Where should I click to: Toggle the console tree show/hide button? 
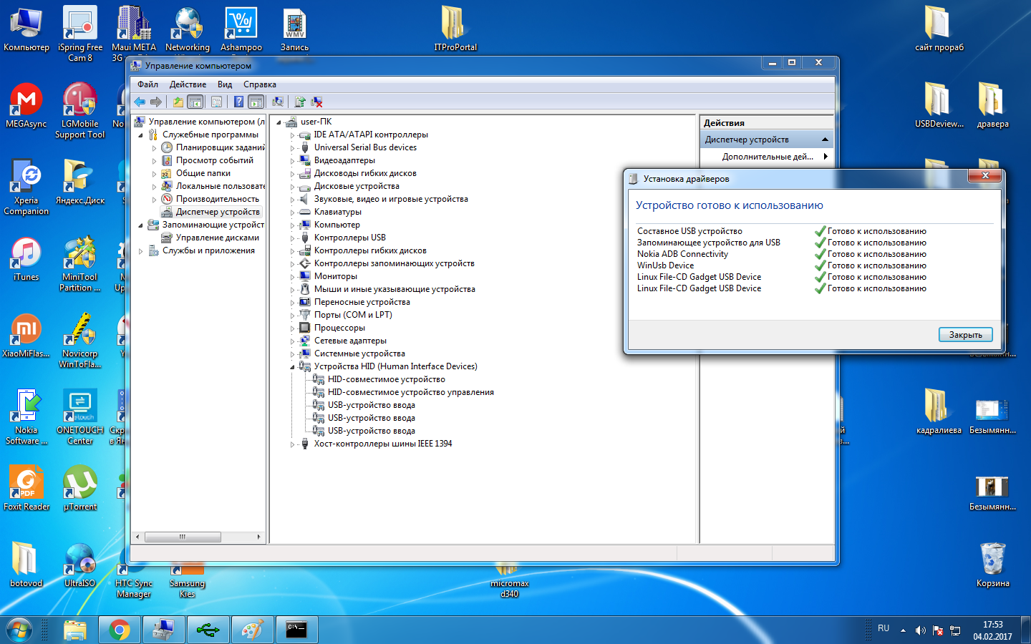click(x=195, y=102)
